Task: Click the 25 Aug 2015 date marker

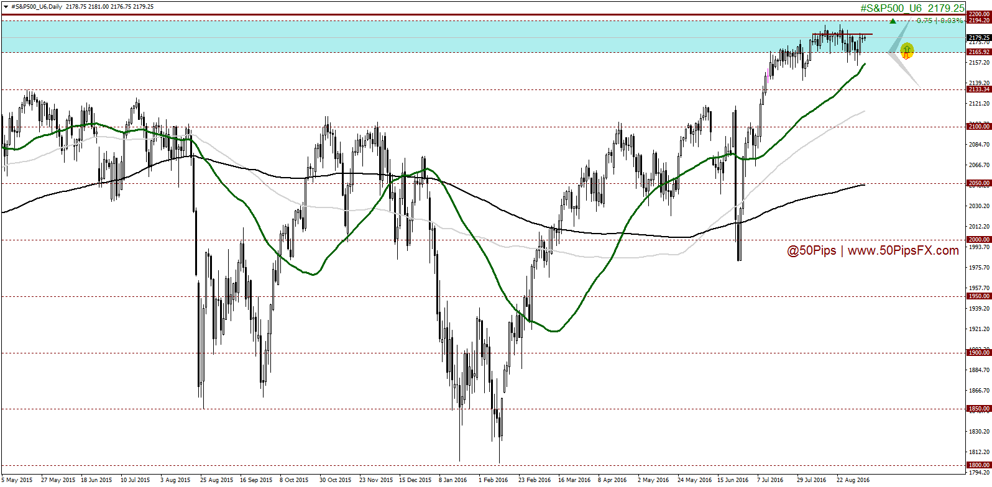Action: (216, 480)
